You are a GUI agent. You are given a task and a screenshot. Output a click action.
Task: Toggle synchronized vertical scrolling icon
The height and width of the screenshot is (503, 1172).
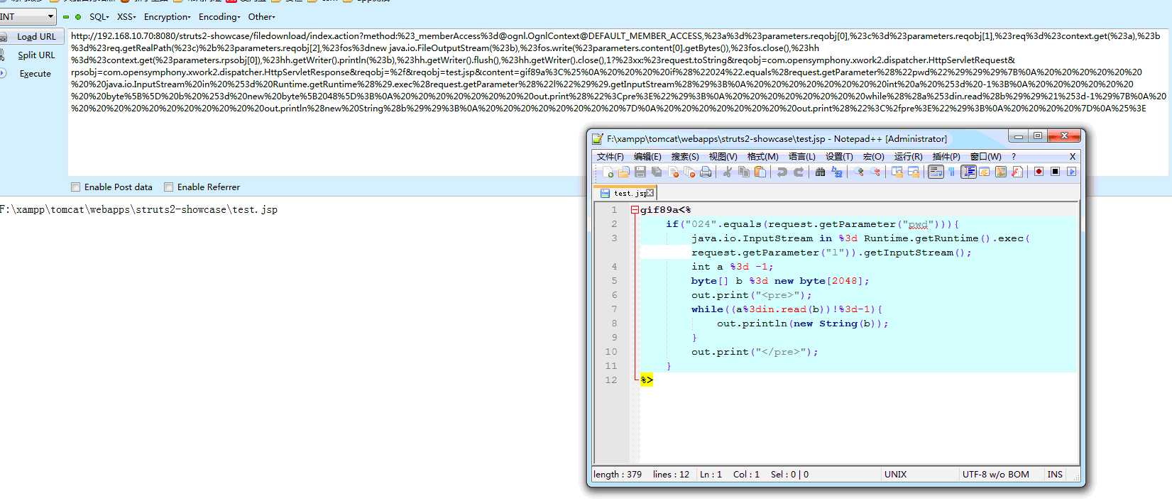tap(897, 172)
